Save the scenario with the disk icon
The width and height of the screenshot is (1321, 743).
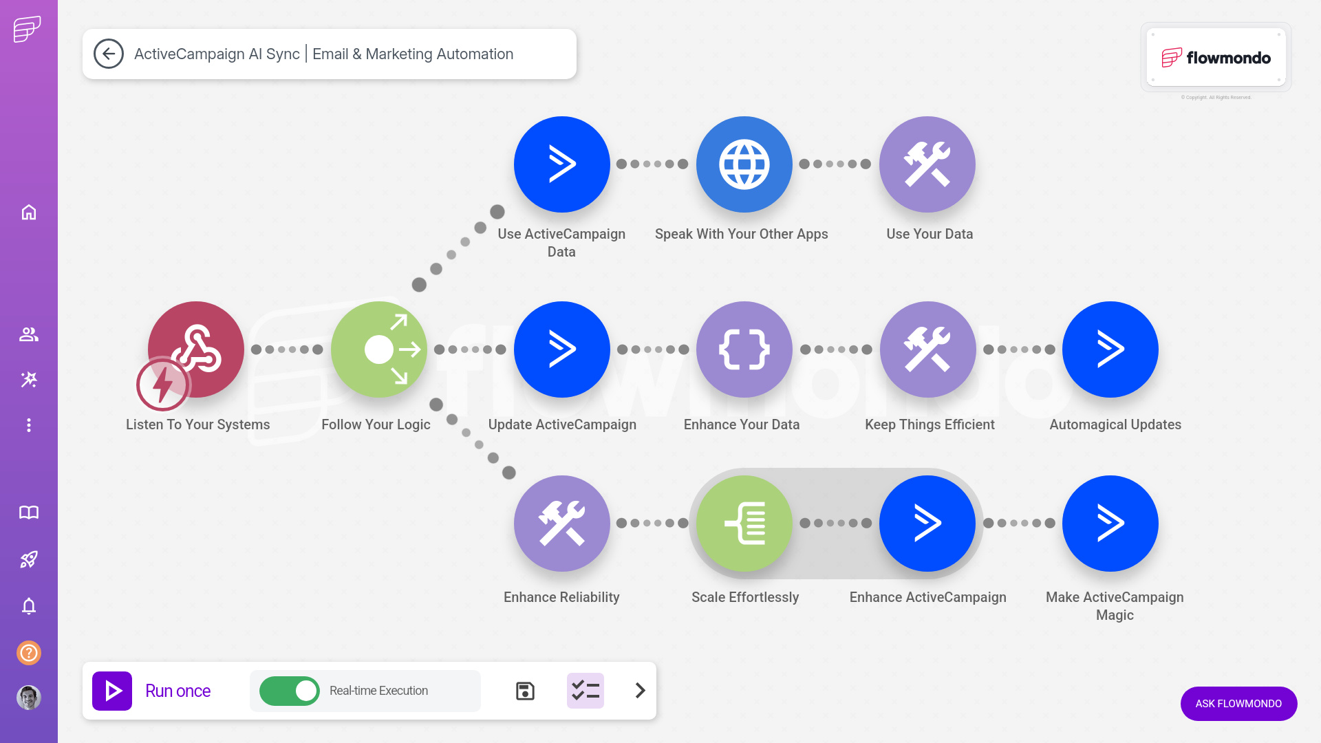pos(525,691)
